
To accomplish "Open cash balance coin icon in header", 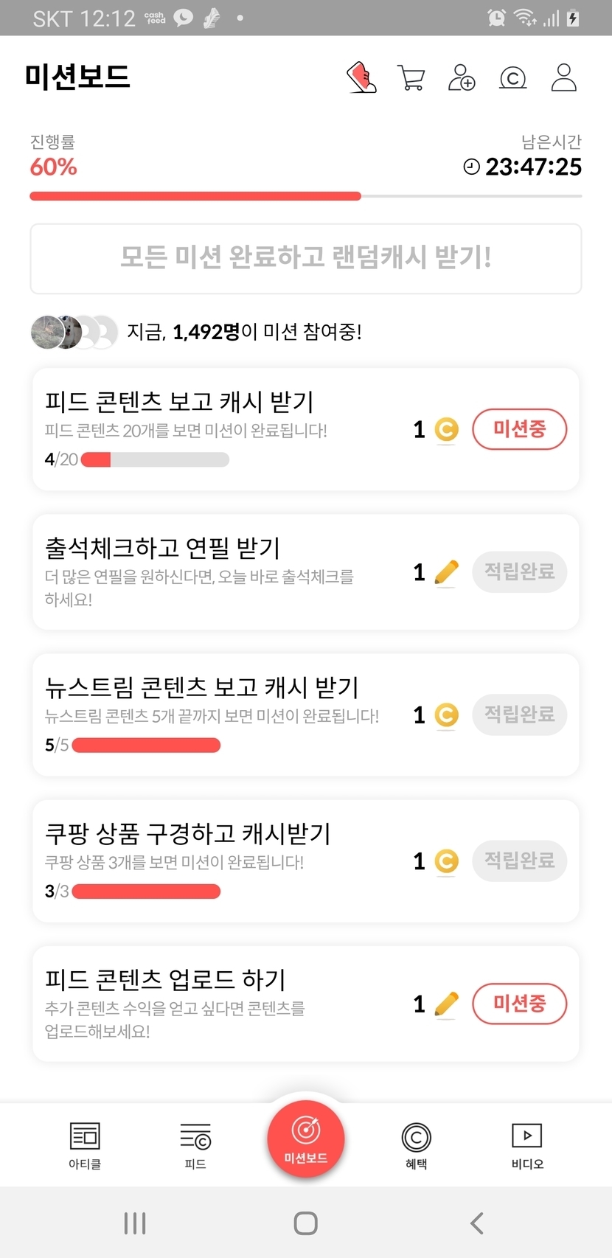I will point(512,77).
